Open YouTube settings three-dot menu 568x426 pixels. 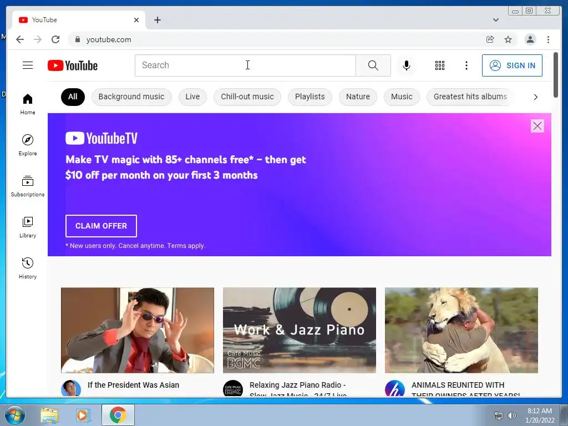pyautogui.click(x=466, y=65)
